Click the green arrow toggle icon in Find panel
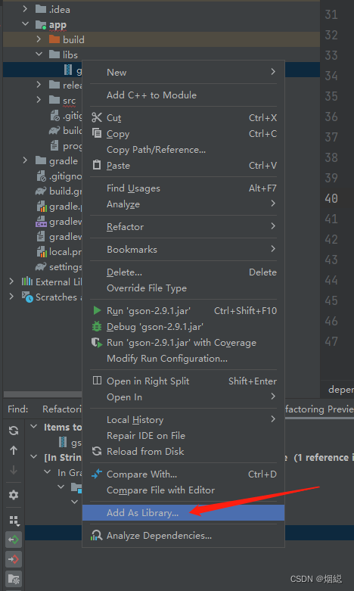 [14, 540]
